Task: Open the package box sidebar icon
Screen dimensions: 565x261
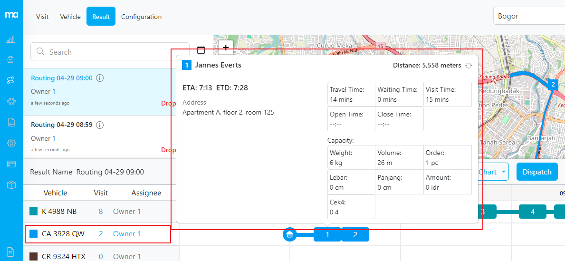Action: pyautogui.click(x=11, y=185)
